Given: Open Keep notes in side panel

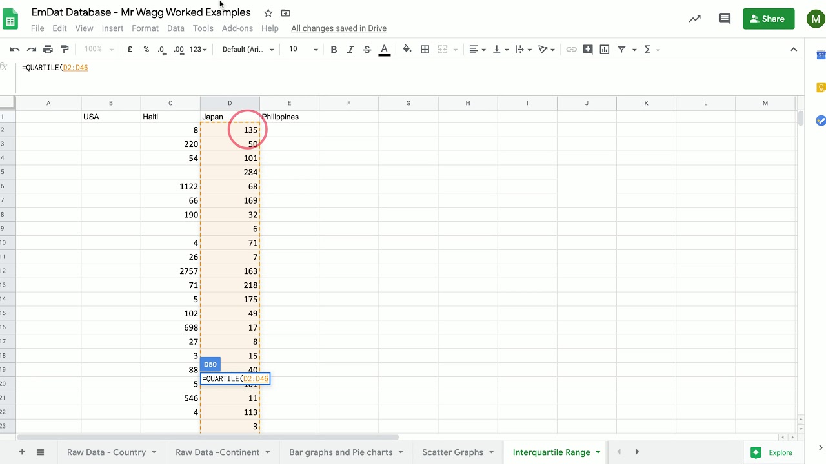Looking at the screenshot, I should [821, 88].
